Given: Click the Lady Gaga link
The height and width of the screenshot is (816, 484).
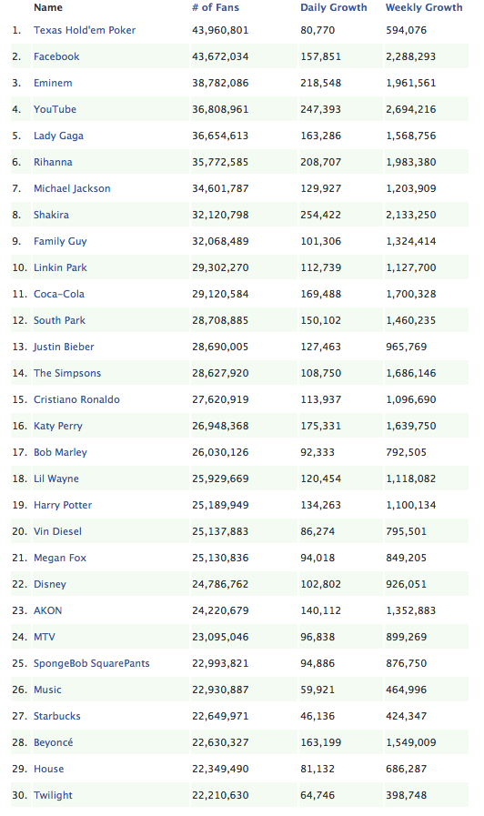Looking at the screenshot, I should 58,136.
